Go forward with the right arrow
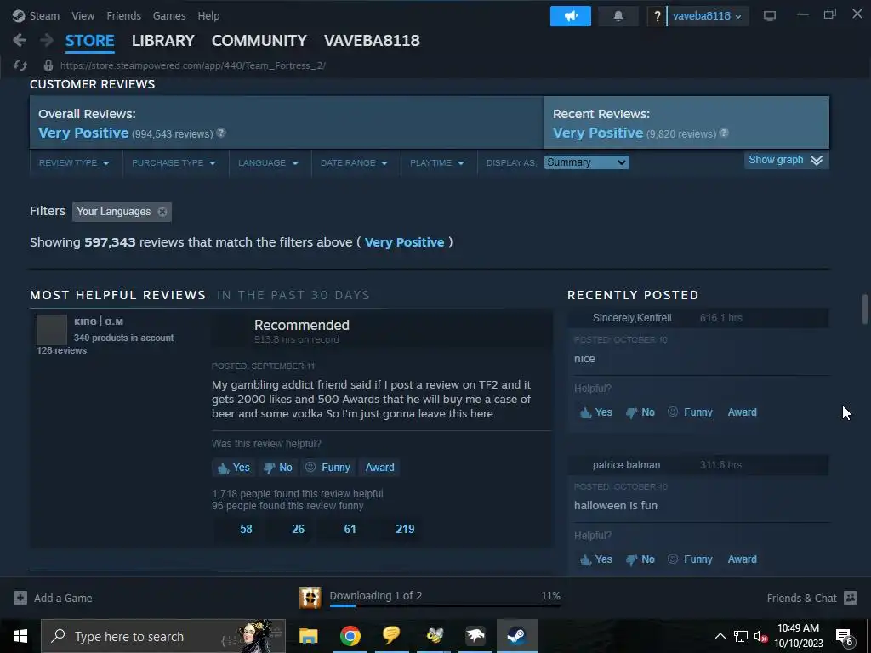The height and width of the screenshot is (653, 871). pos(47,40)
